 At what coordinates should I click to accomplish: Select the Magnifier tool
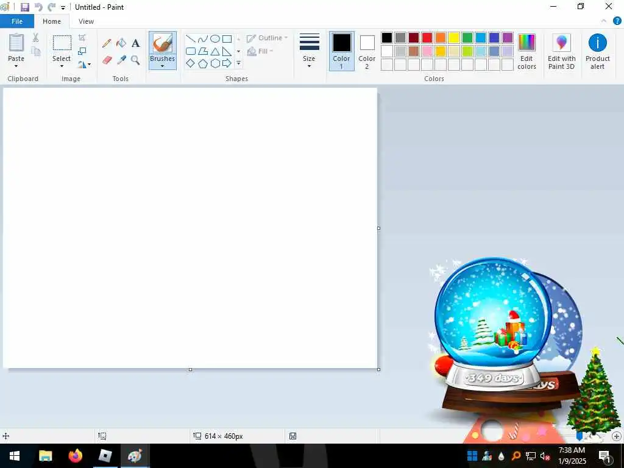[136, 60]
